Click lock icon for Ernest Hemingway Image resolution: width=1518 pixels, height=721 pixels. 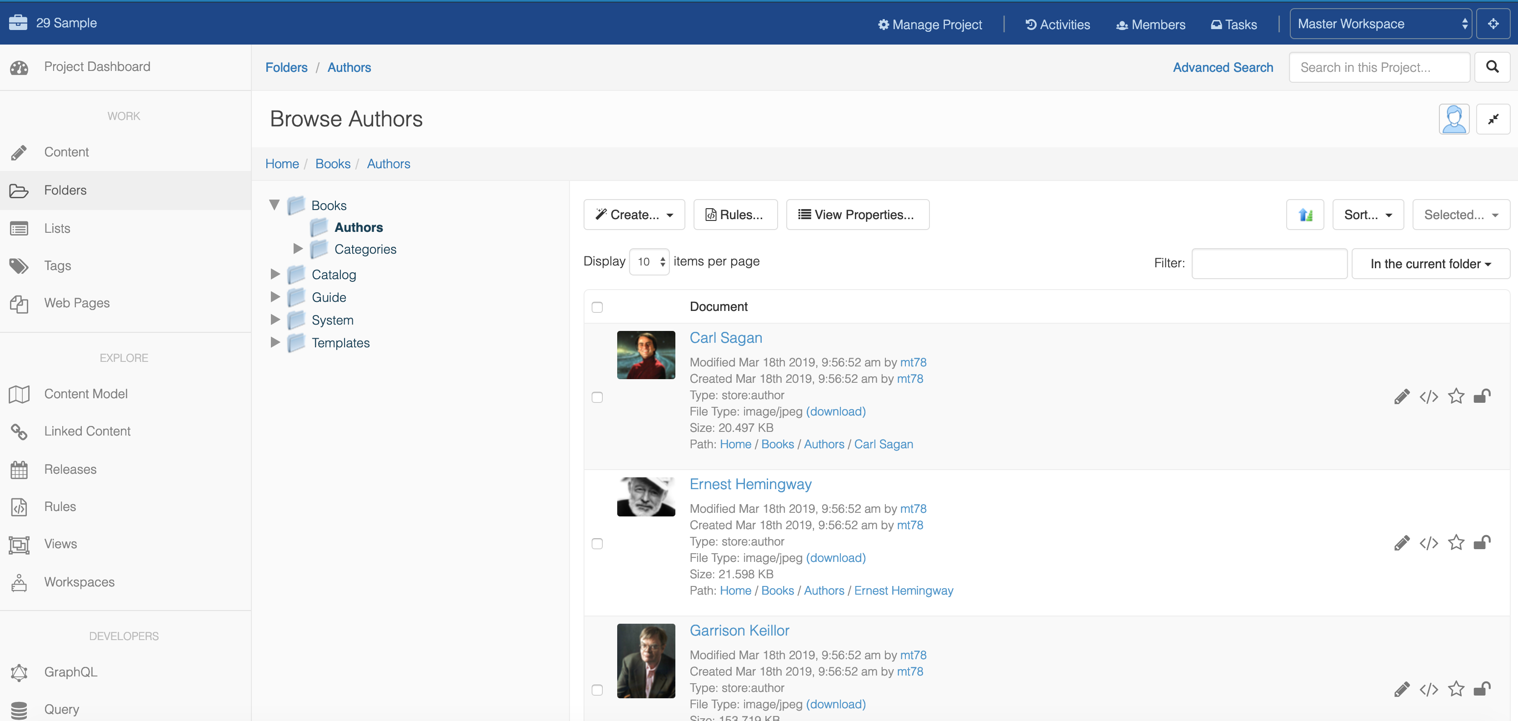[x=1482, y=542]
